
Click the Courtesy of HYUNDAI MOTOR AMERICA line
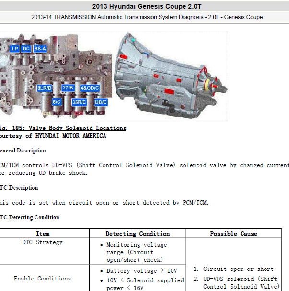(x=53, y=136)
